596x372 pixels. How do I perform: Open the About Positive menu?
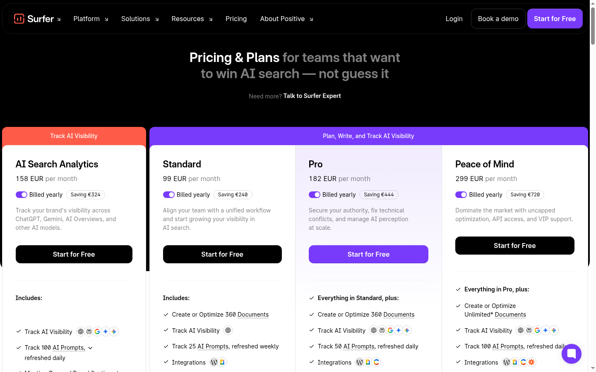tap(286, 19)
